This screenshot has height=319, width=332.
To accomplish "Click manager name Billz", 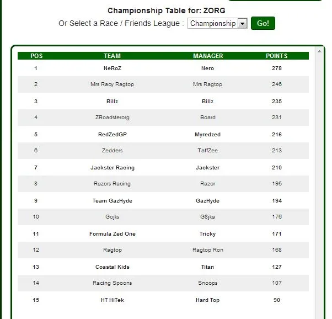I will [207, 102].
